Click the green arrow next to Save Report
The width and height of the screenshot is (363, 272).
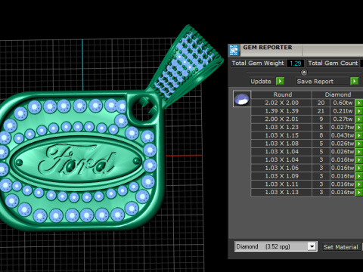pos(354,81)
